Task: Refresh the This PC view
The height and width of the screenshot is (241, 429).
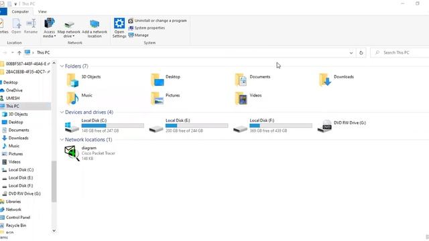Action: pos(361,53)
